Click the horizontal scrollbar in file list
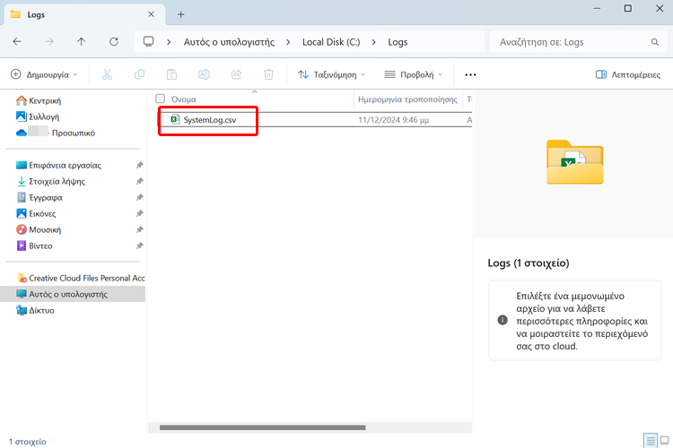 [262, 427]
